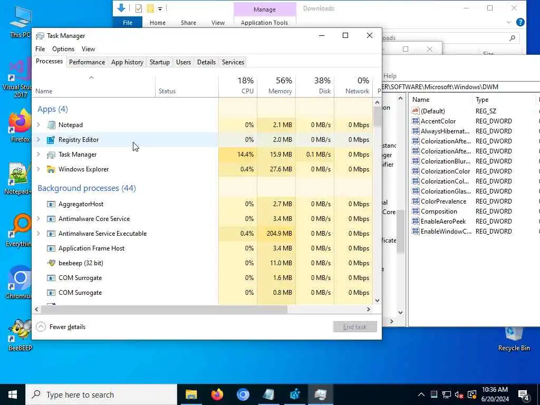Switch to the Services tab

pos(233,62)
